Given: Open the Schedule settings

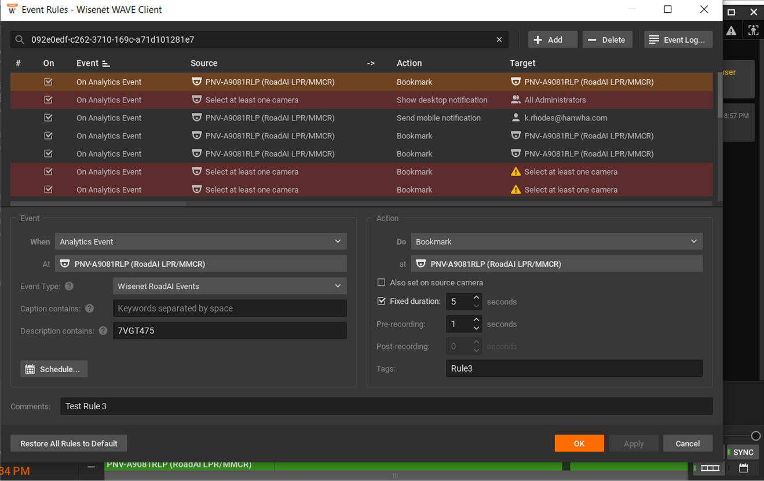Looking at the screenshot, I should (x=54, y=369).
